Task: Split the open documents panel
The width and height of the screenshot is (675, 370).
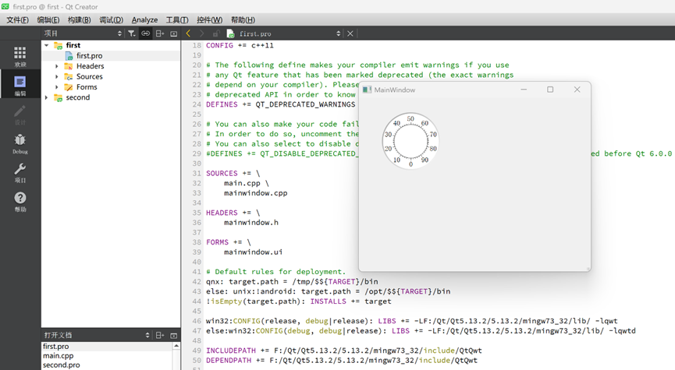Action: [x=160, y=335]
